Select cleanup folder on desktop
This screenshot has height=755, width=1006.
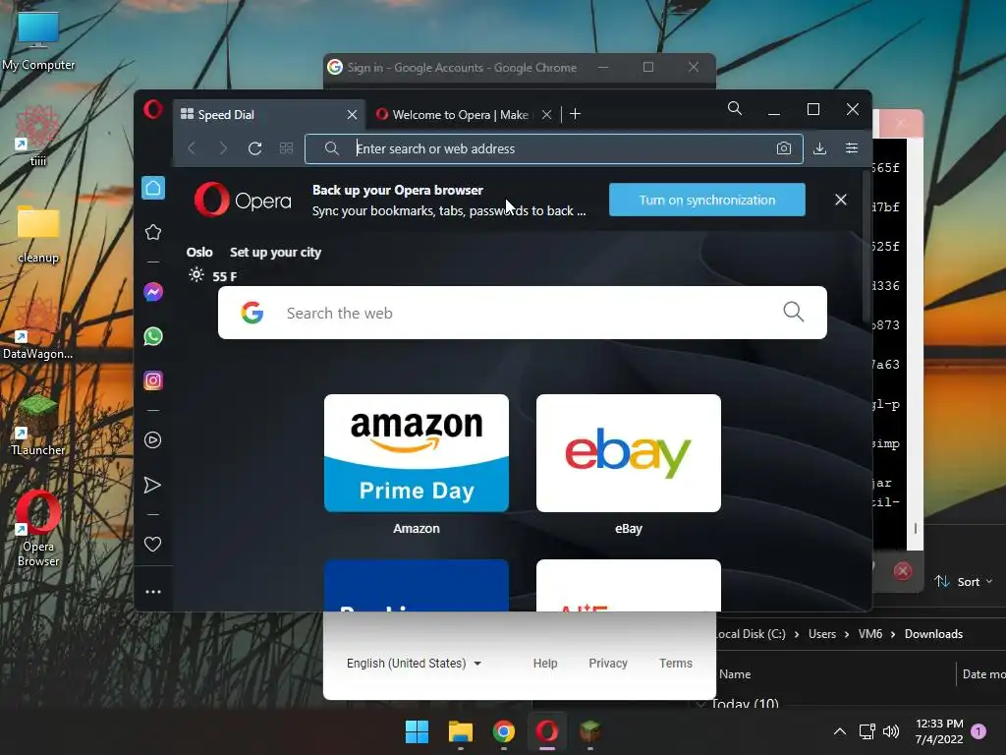point(38,235)
